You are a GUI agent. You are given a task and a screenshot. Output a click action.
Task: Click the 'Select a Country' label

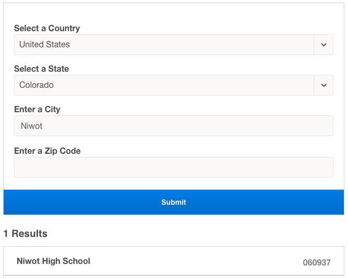click(x=47, y=28)
